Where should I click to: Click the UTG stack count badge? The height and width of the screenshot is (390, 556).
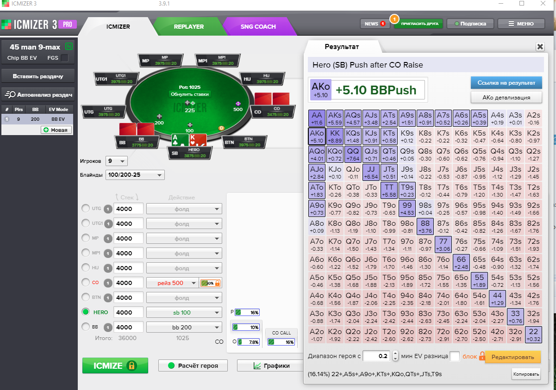[x=108, y=209]
